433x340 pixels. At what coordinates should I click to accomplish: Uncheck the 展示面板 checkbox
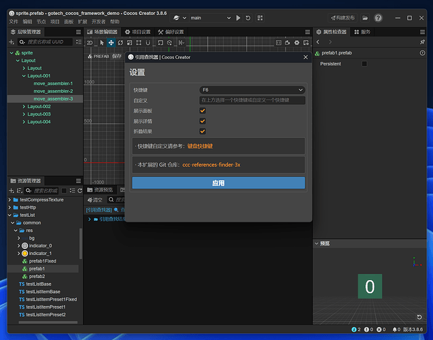pyautogui.click(x=203, y=110)
